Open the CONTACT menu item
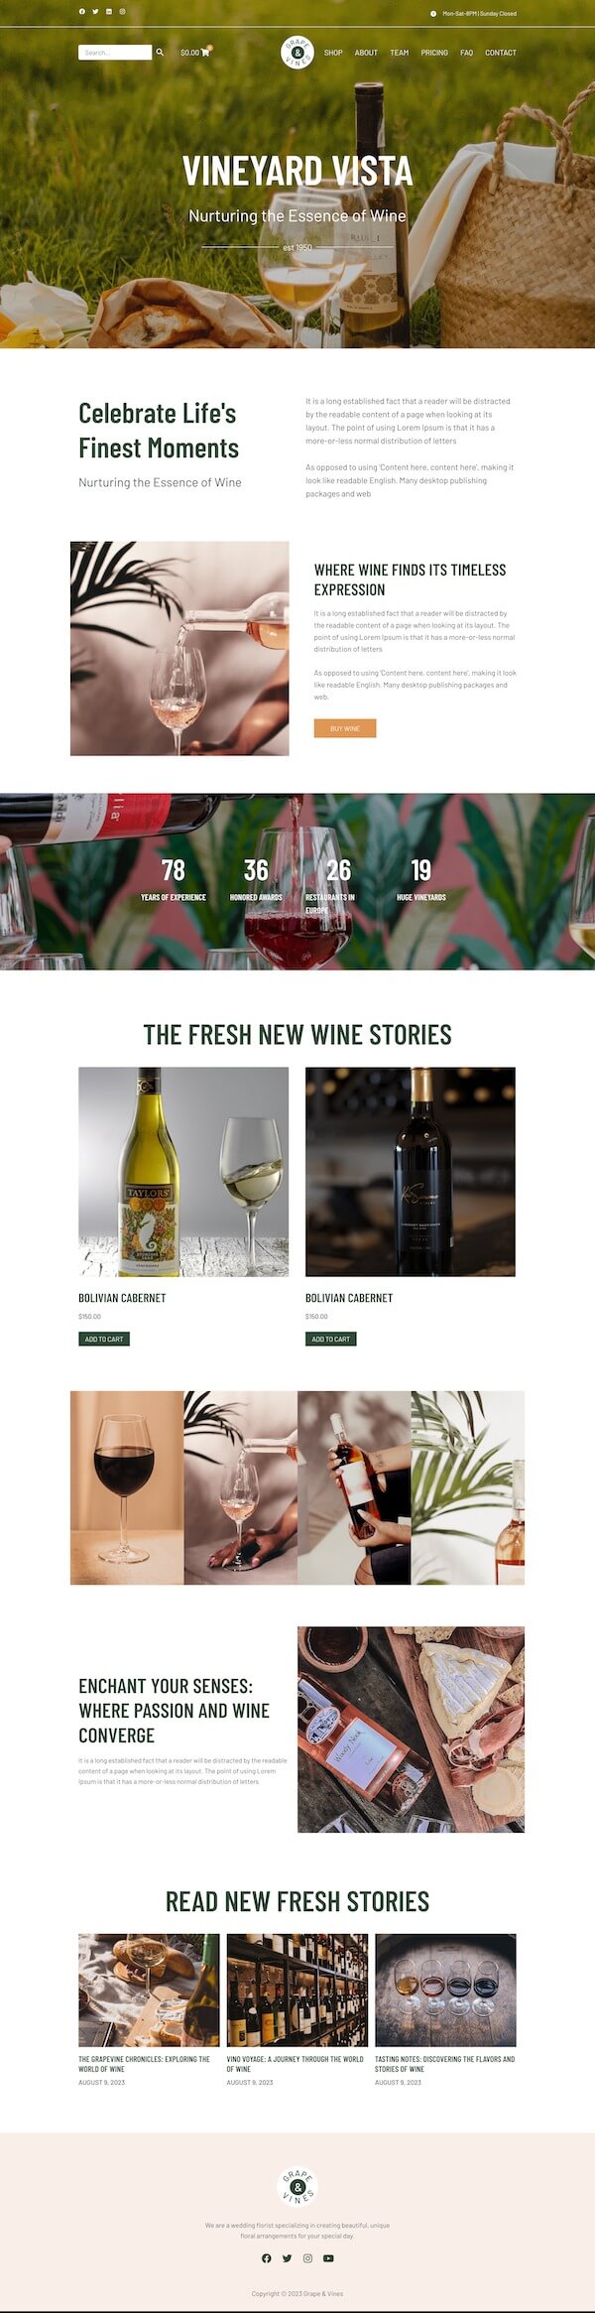 point(501,53)
